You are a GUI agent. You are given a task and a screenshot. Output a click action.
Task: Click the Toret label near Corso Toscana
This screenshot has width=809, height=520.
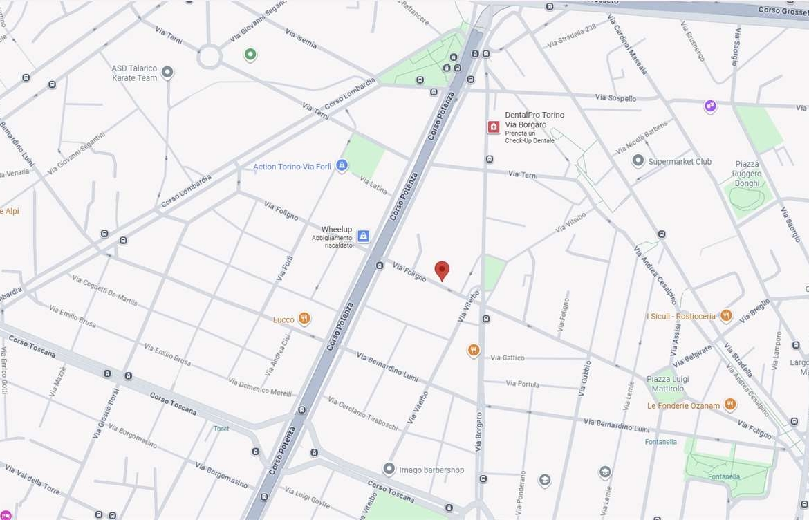pos(221,429)
